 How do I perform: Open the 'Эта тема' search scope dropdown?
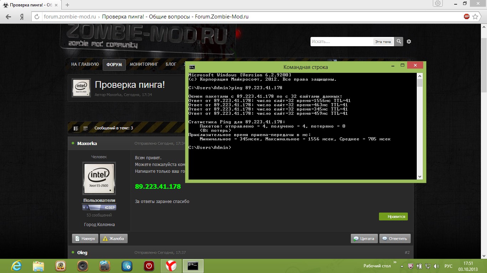[x=383, y=42]
